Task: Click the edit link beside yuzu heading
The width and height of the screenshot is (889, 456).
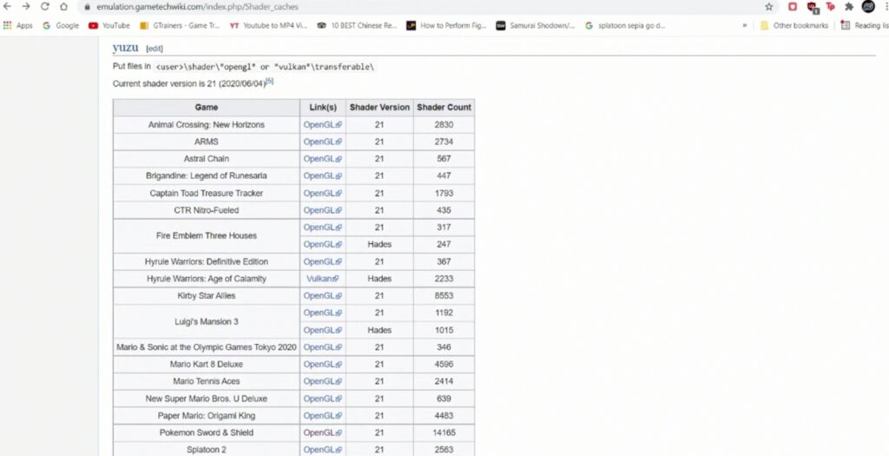Action: [155, 49]
